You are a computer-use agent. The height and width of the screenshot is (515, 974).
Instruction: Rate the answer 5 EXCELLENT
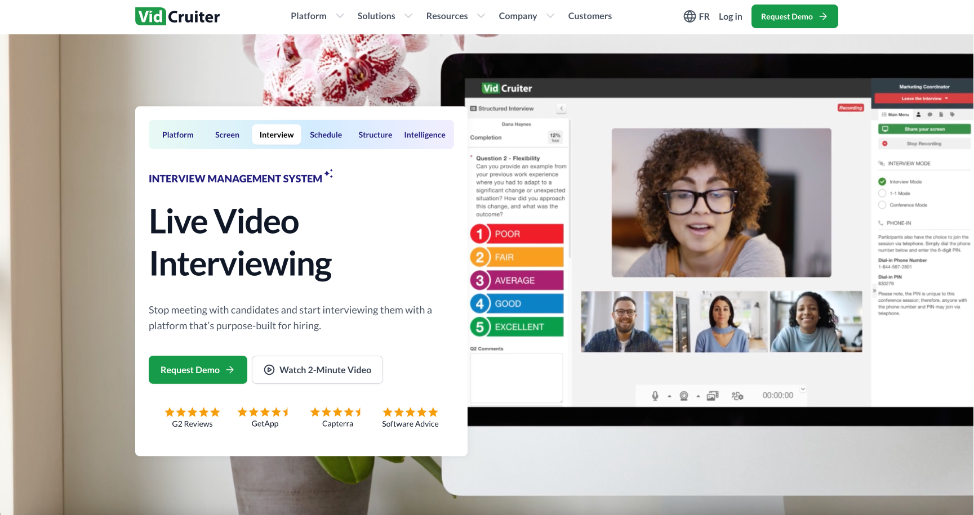click(x=517, y=327)
